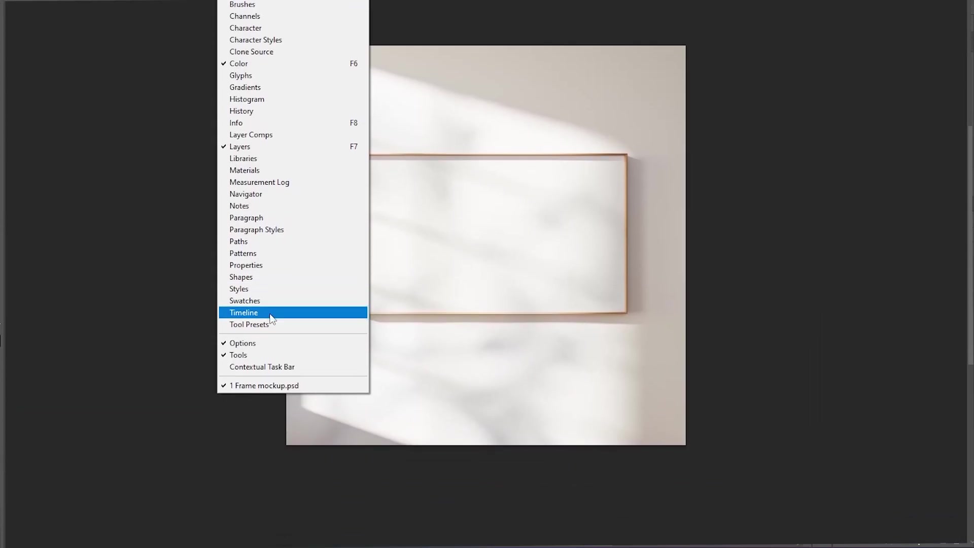The width and height of the screenshot is (974, 548).
Task: Open the Properties panel
Action: (x=246, y=265)
